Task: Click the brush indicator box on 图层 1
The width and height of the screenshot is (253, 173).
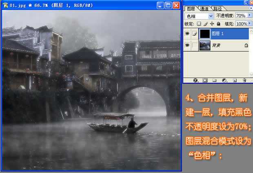Action: pyautogui.click(x=195, y=34)
